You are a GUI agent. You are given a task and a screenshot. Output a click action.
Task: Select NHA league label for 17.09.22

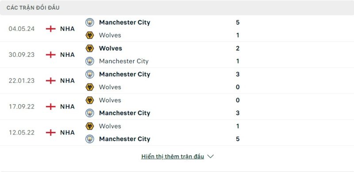click(x=67, y=106)
